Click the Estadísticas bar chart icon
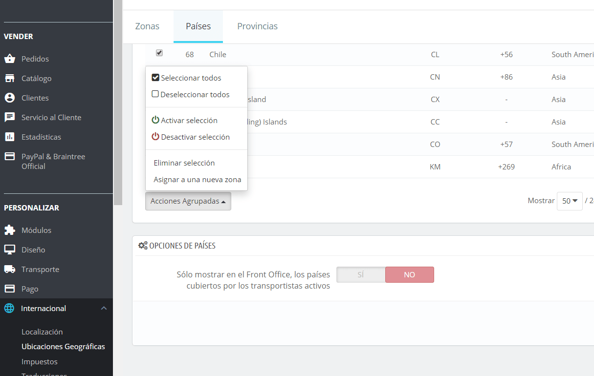 pos(9,137)
